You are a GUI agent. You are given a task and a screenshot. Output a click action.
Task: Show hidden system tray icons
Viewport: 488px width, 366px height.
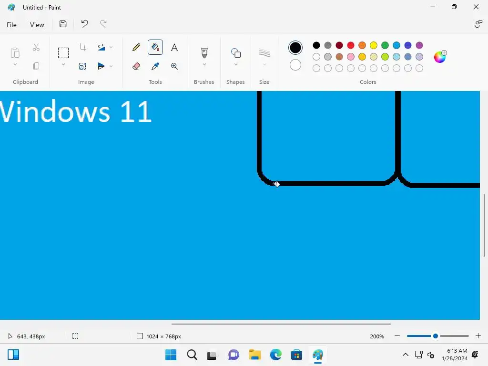coord(406,355)
